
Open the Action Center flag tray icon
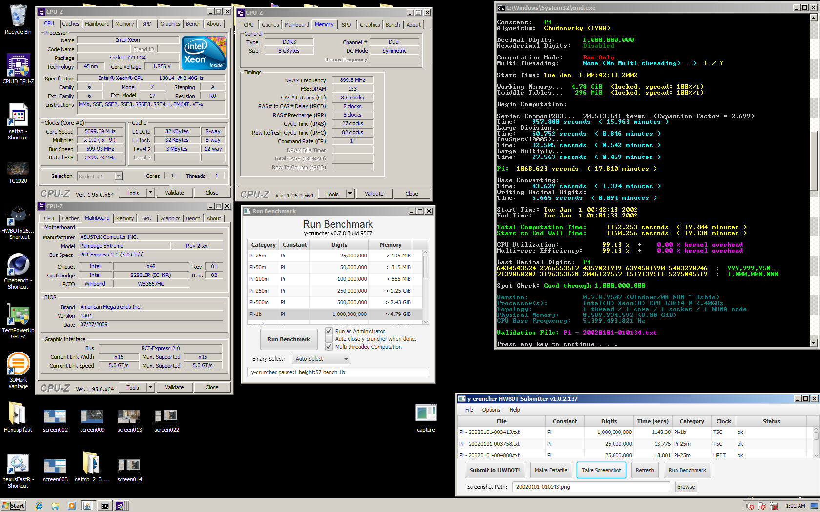point(761,506)
